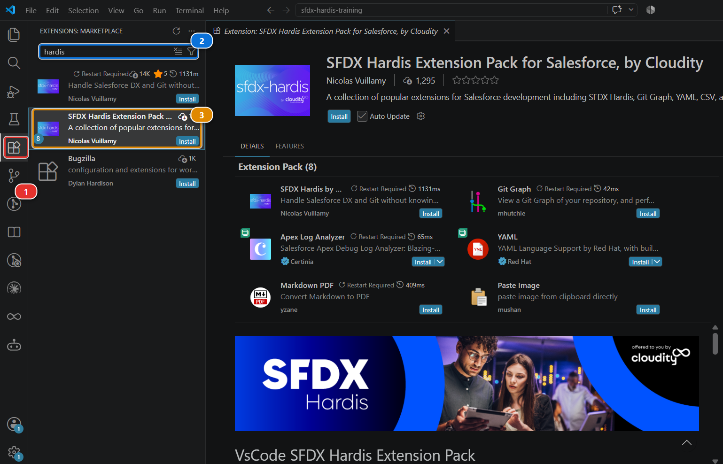This screenshot has height=464, width=723.
Task: Install the main SFDX Hardis Extension Pack
Action: (339, 116)
